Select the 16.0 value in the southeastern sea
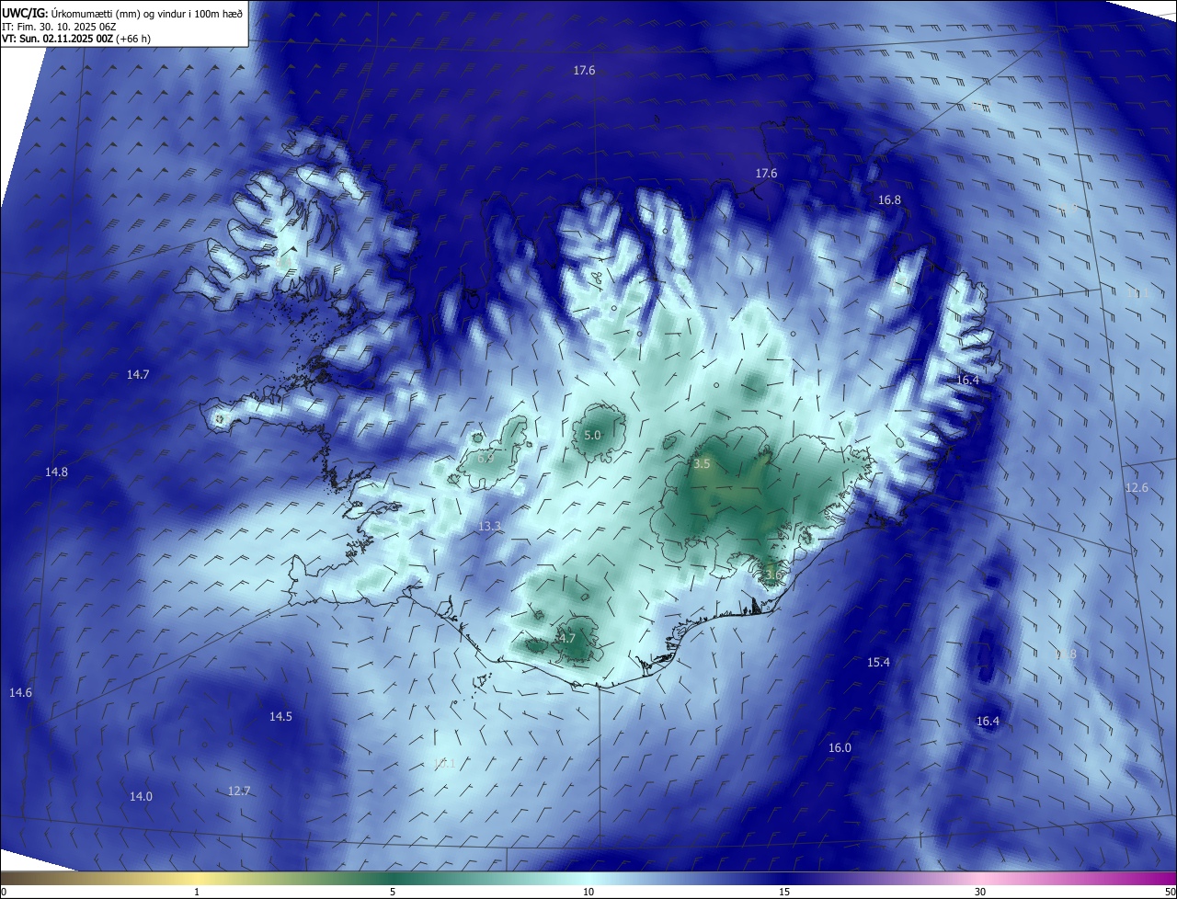The image size is (1177, 899). coord(840,747)
